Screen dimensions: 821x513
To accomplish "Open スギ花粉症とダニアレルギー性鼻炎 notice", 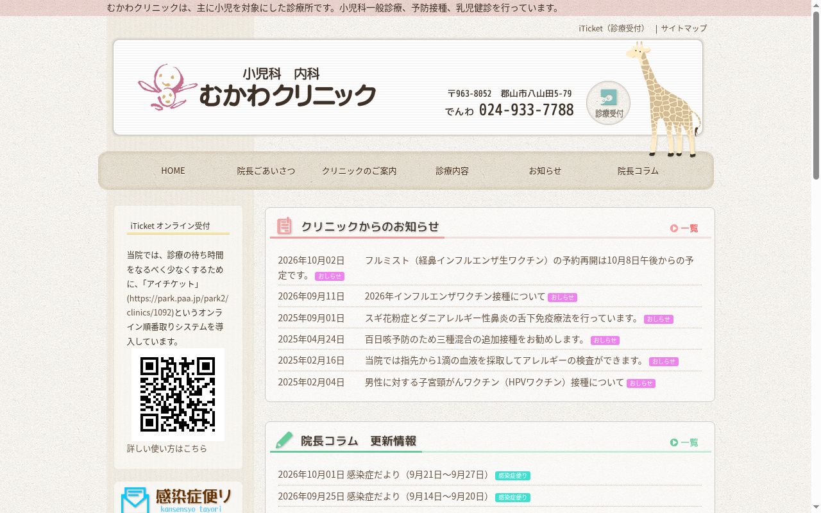I will tap(503, 318).
